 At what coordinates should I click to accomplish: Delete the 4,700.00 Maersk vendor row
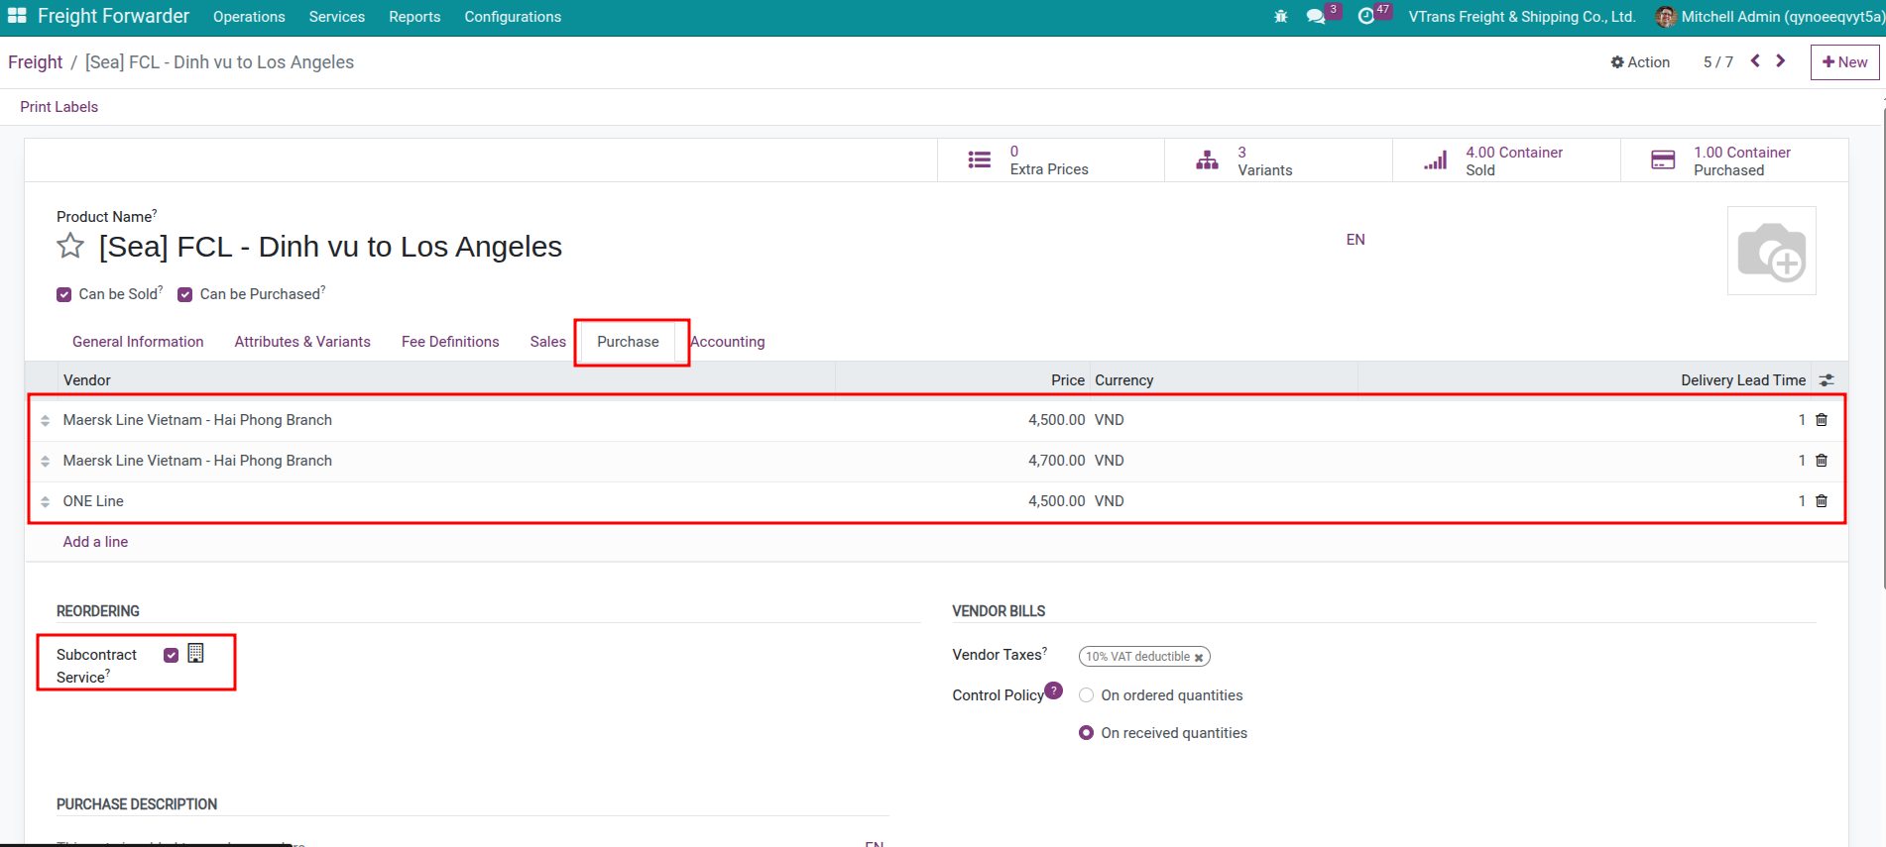1822,461
